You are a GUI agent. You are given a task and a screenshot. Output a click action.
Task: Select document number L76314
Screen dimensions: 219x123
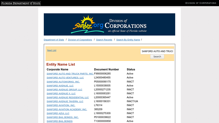point(98,105)
